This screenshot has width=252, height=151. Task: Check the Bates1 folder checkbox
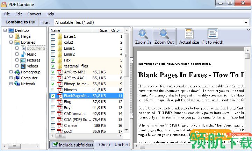point(53,36)
